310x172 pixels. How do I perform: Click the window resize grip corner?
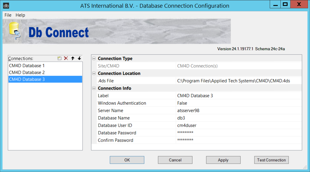coord(305,167)
